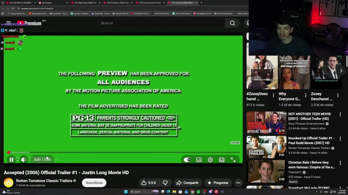Open options for Zooey Deschanel short
The height and width of the screenshot is (195, 348).
click(338, 95)
